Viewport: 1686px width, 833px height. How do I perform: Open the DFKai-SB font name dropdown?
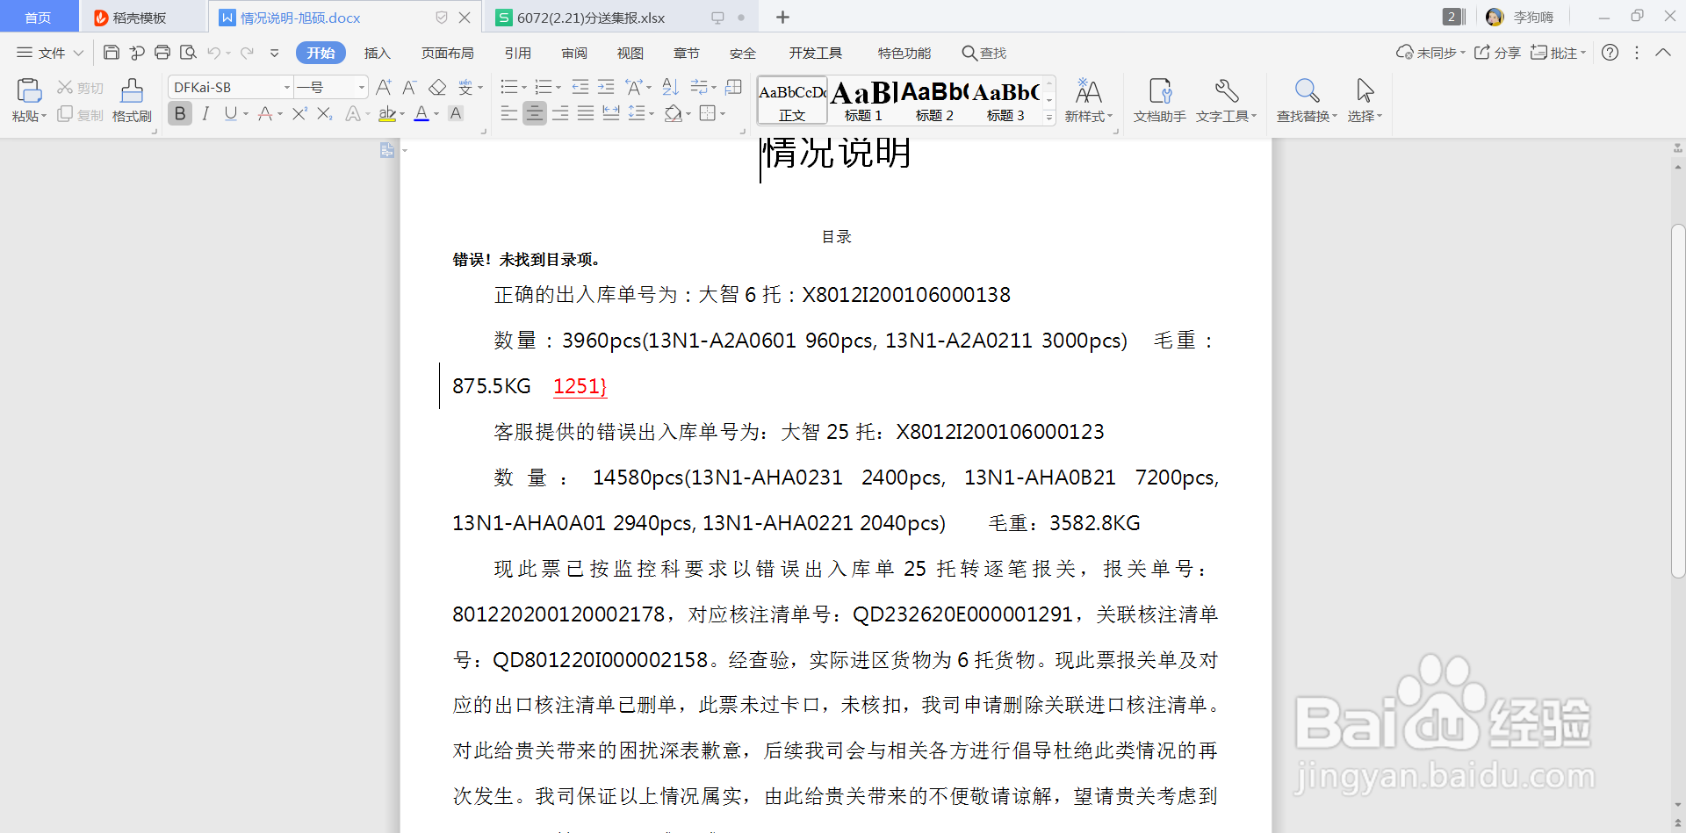click(286, 87)
